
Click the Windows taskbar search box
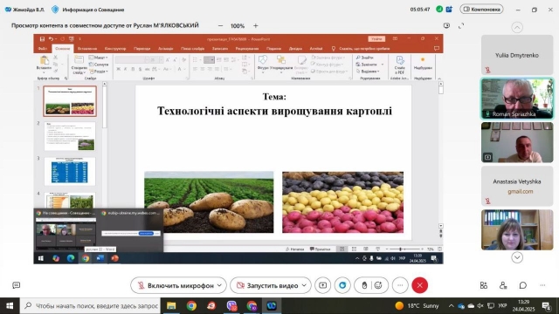(x=91, y=306)
